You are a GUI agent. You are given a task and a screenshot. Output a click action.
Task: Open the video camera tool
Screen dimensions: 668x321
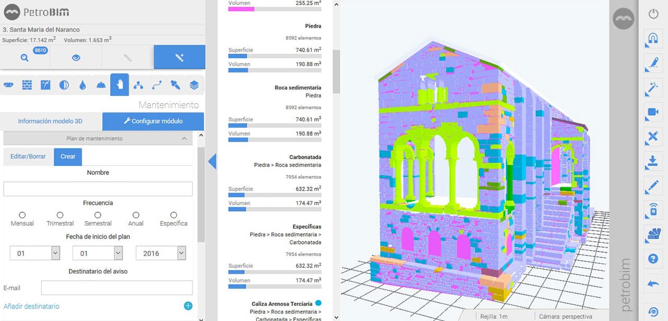pos(653,112)
